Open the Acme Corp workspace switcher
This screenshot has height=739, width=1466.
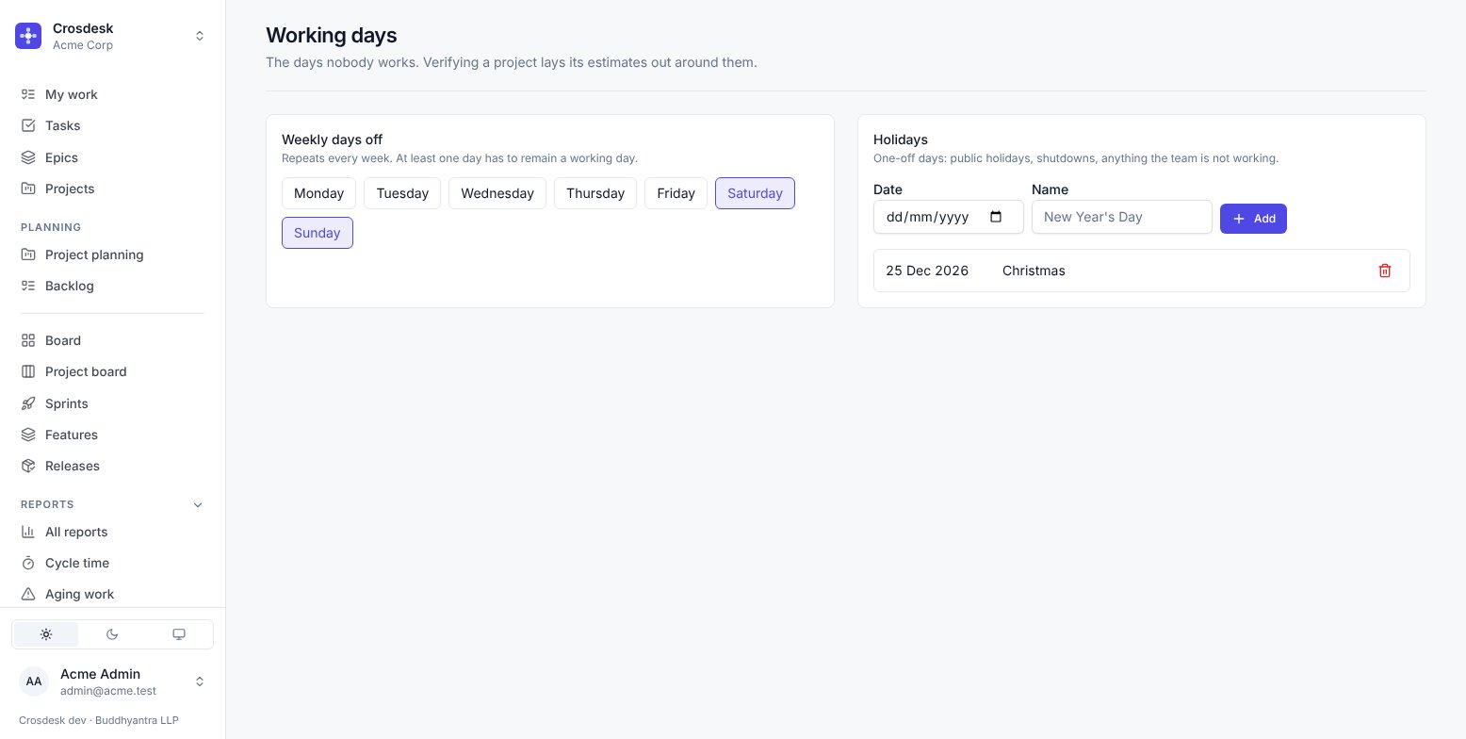point(112,36)
